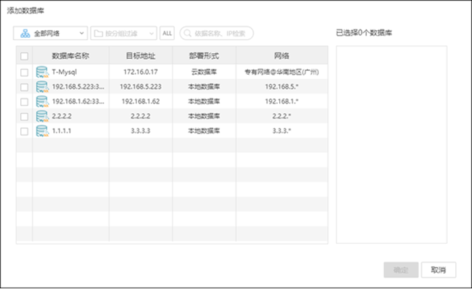
Task: Click the magnifier search icon
Action: point(186,33)
